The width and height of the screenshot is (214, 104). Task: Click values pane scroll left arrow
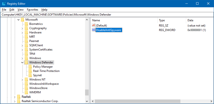(93, 101)
